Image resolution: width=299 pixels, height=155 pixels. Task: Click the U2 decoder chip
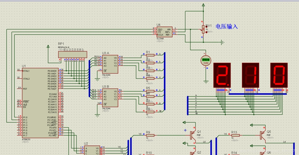coord(92,150)
